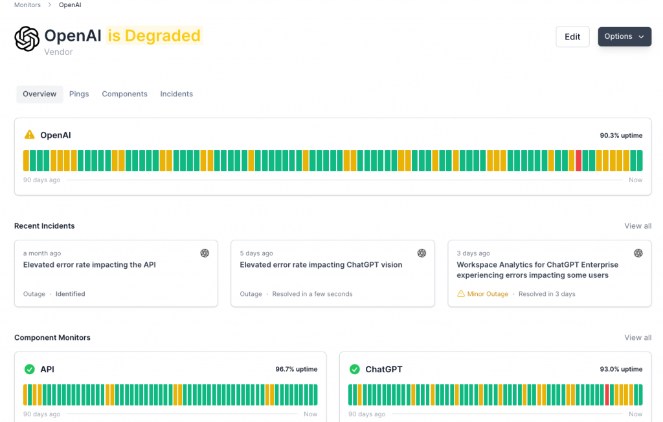Click the yellow warning icon on OpenAI card
Image resolution: width=663 pixels, height=422 pixels.
[x=29, y=134]
